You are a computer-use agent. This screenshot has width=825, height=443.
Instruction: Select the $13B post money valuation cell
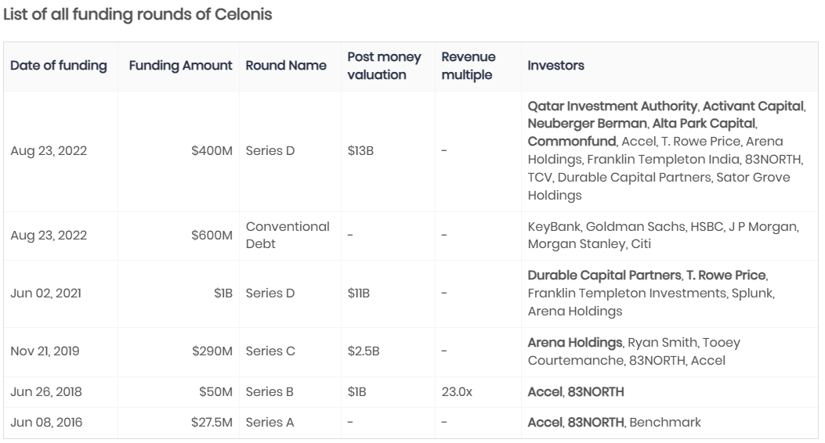[360, 151]
